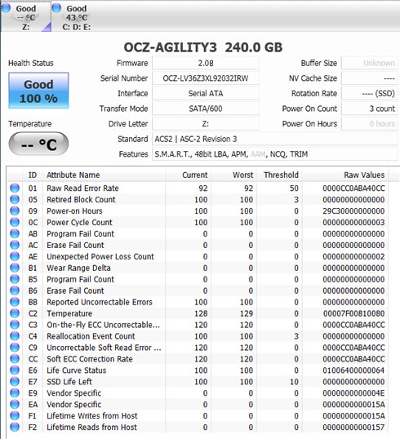Viewport: 400px width, 439px height.
Task: Click raw value 00007F00810080 for Temperature
Action: [x=353, y=313]
